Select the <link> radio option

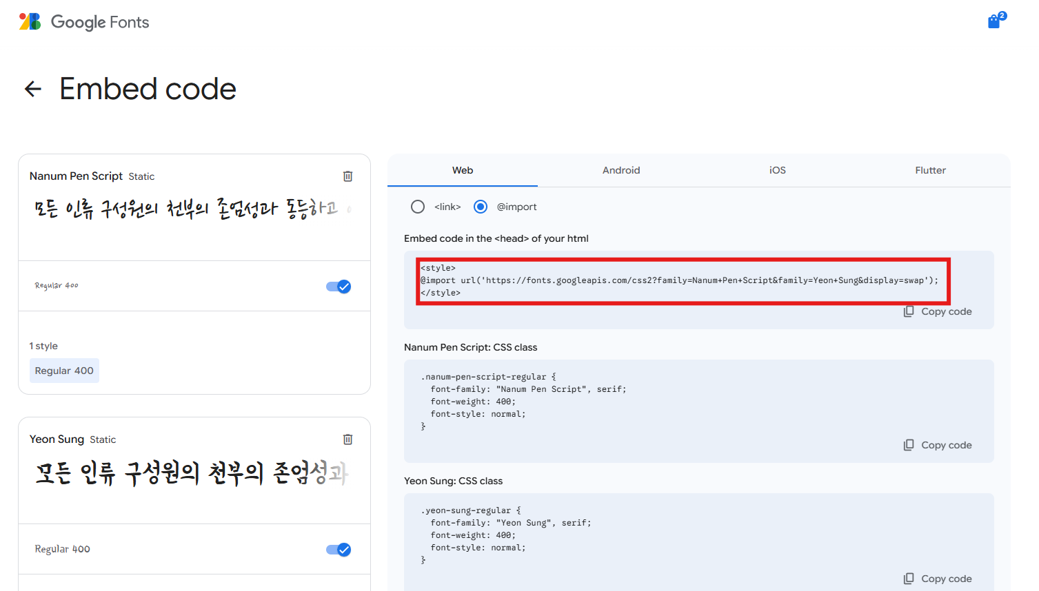click(x=418, y=207)
